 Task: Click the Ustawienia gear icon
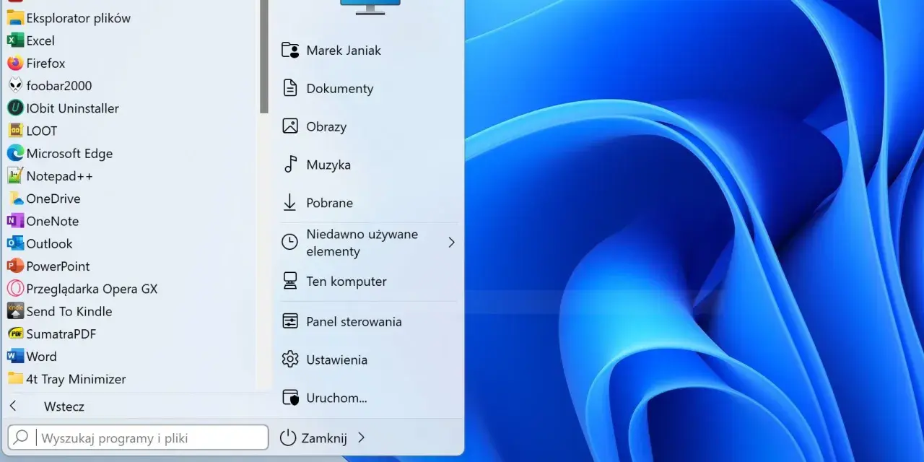(x=290, y=359)
